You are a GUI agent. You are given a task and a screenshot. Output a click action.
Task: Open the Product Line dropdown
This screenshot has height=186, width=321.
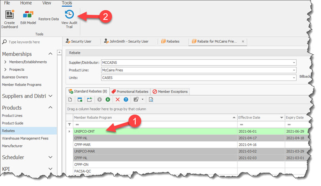click(x=294, y=70)
